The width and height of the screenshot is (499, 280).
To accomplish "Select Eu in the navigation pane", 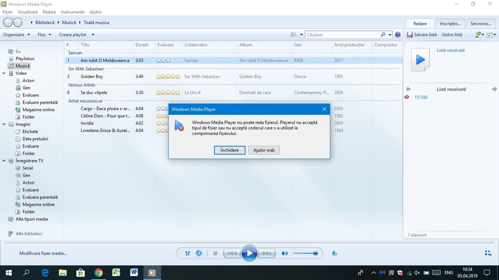I will pos(18,51).
